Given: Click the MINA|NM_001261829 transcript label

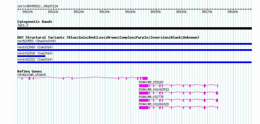Looking at the screenshot, I should tap(154, 104).
